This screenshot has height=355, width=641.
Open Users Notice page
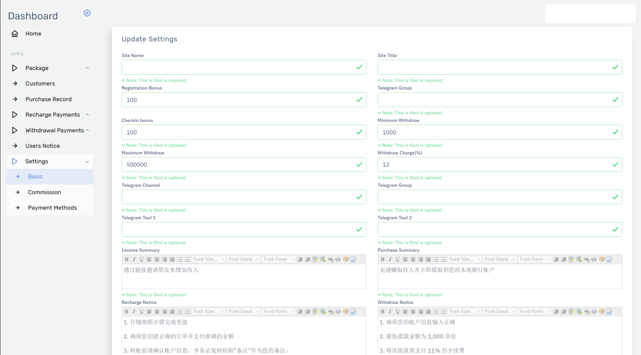43,146
